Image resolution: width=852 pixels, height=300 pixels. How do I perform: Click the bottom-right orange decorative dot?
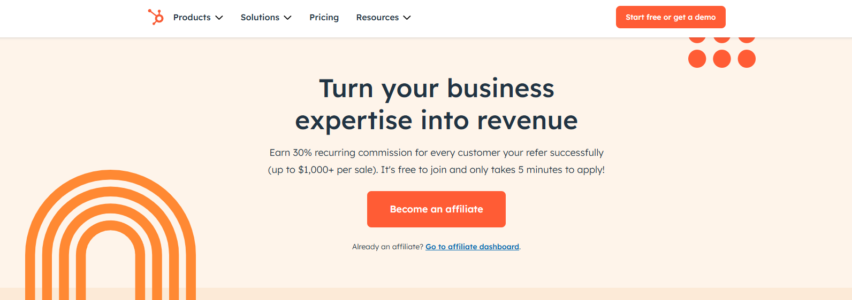pyautogui.click(x=747, y=59)
